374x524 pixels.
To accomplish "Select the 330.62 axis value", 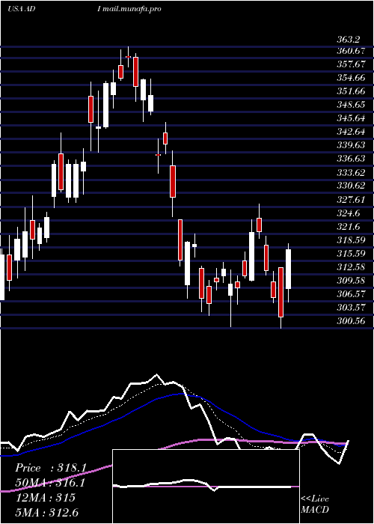I will tap(351, 186).
